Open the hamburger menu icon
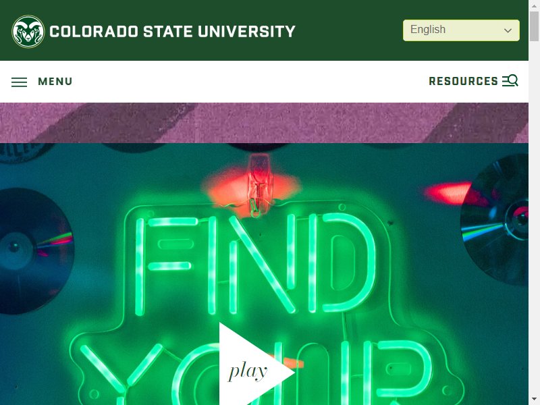 pos(20,82)
